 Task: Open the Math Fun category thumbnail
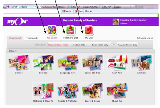click(x=117, y=62)
